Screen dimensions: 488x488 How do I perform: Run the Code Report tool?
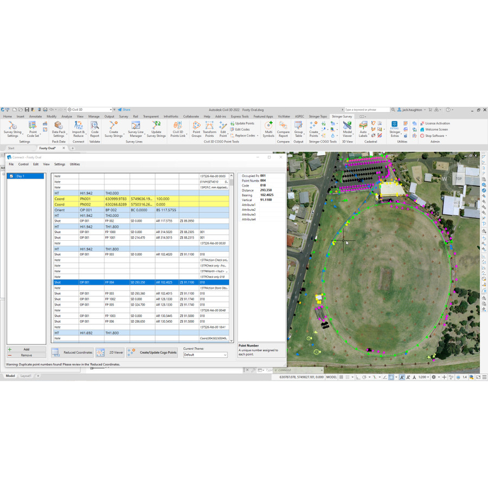94,129
